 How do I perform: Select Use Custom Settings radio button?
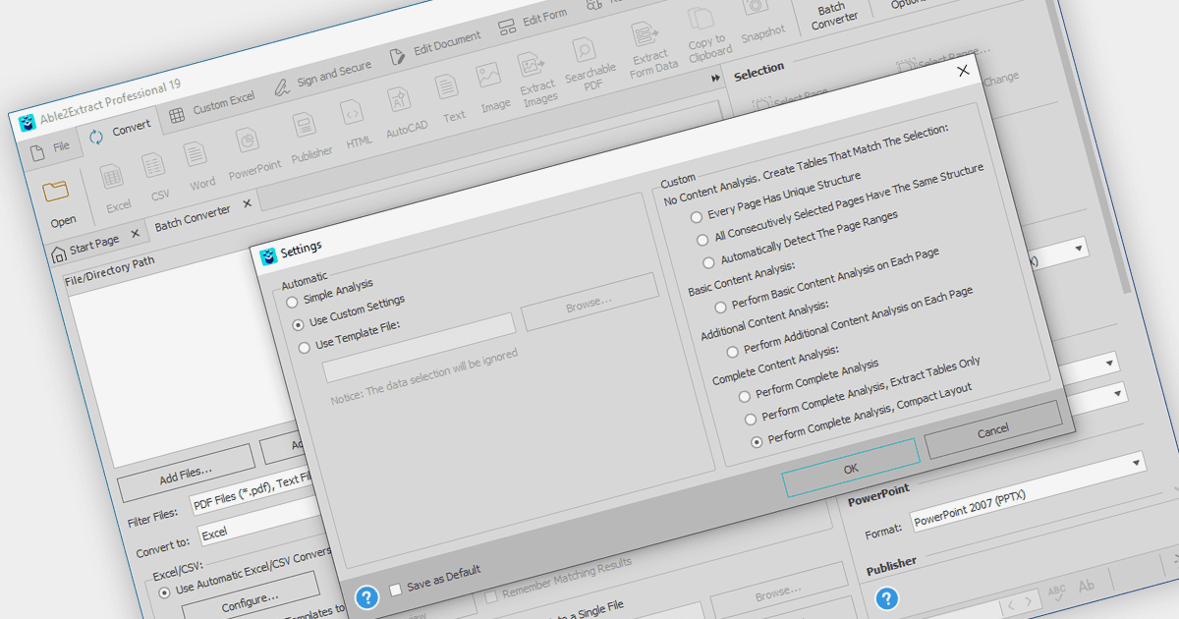pos(298,324)
